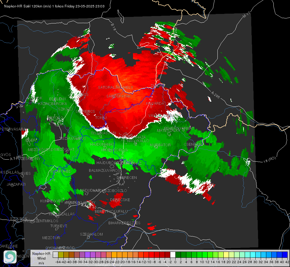290x267 pixels.
Task: Select the '18 (RO)' road label
Action: pyautogui.click(x=270, y=160)
